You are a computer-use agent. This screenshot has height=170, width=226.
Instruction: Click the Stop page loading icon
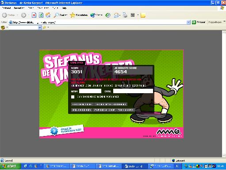click(x=34, y=15)
